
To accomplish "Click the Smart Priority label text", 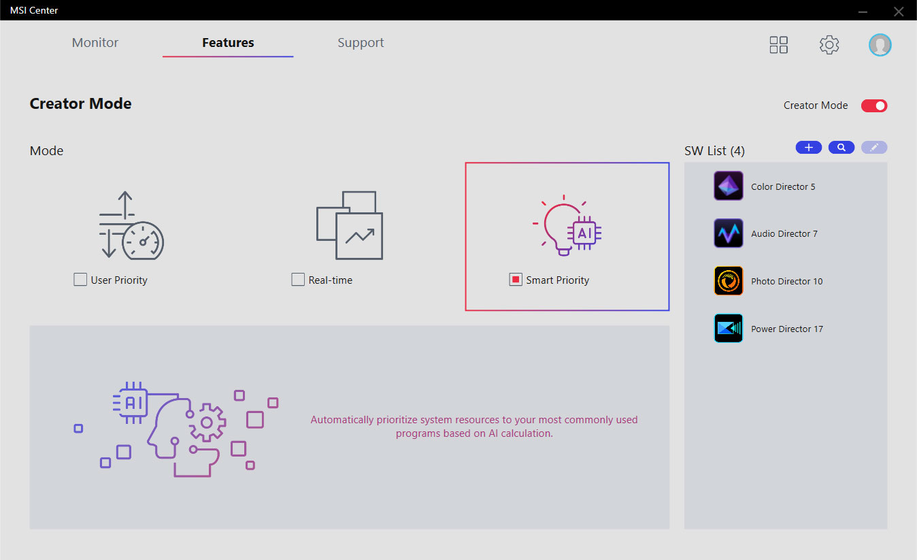I will tap(558, 280).
